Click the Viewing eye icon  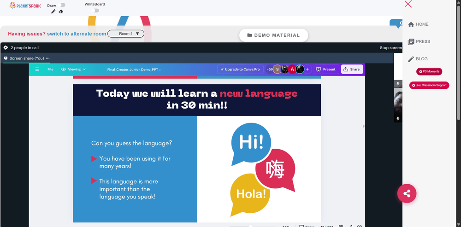(x=64, y=70)
